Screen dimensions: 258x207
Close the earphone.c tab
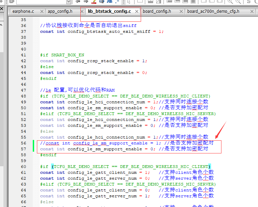click(42, 11)
